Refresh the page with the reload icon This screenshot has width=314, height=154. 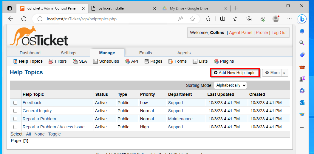pos(24,19)
